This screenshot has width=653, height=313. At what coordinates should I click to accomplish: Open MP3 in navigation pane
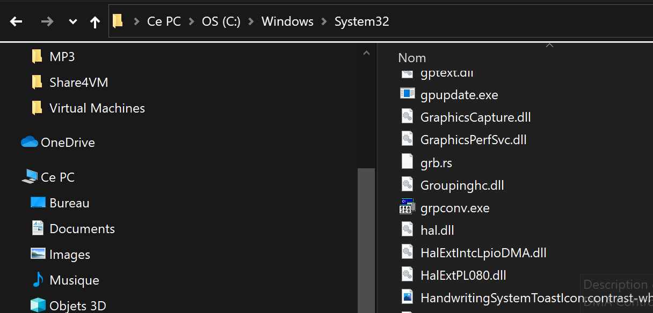pos(62,56)
